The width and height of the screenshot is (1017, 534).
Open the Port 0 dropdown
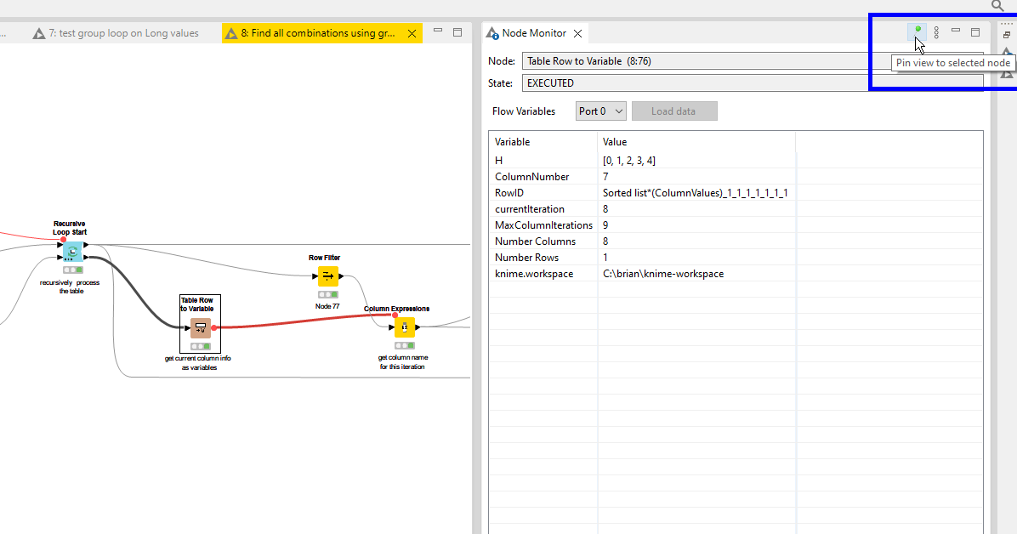pos(600,111)
